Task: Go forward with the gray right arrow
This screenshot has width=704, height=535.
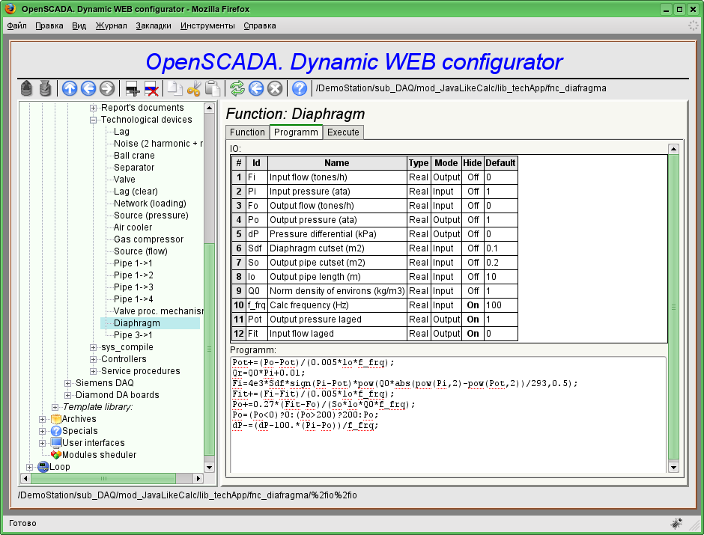Action: (x=107, y=88)
